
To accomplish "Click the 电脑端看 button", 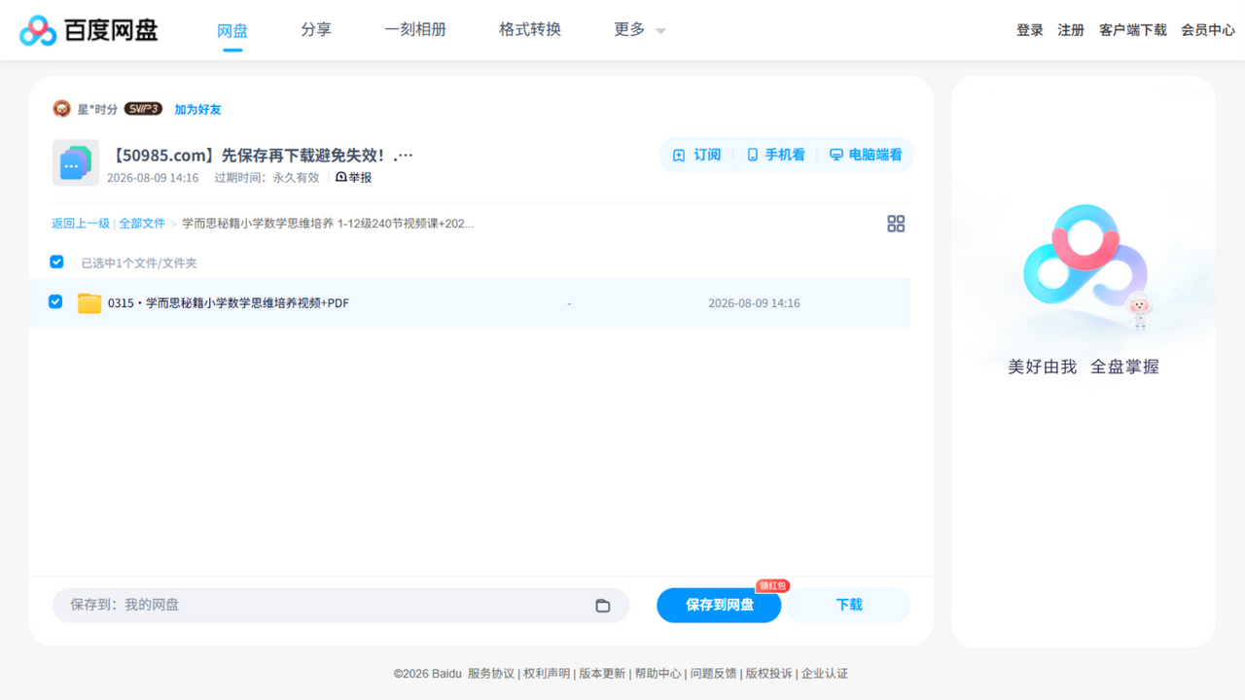I will [x=866, y=155].
